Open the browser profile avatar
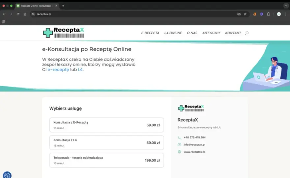Image resolution: width=290 pixels, height=178 pixels. tap(279, 14)
